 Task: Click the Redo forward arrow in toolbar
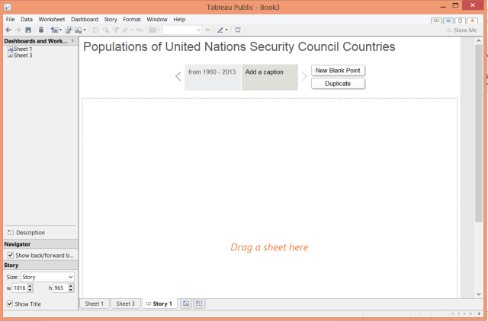click(18, 30)
